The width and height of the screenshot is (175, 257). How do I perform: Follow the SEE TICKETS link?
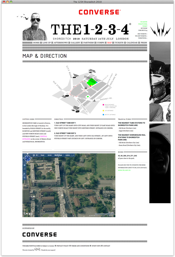(142, 34)
